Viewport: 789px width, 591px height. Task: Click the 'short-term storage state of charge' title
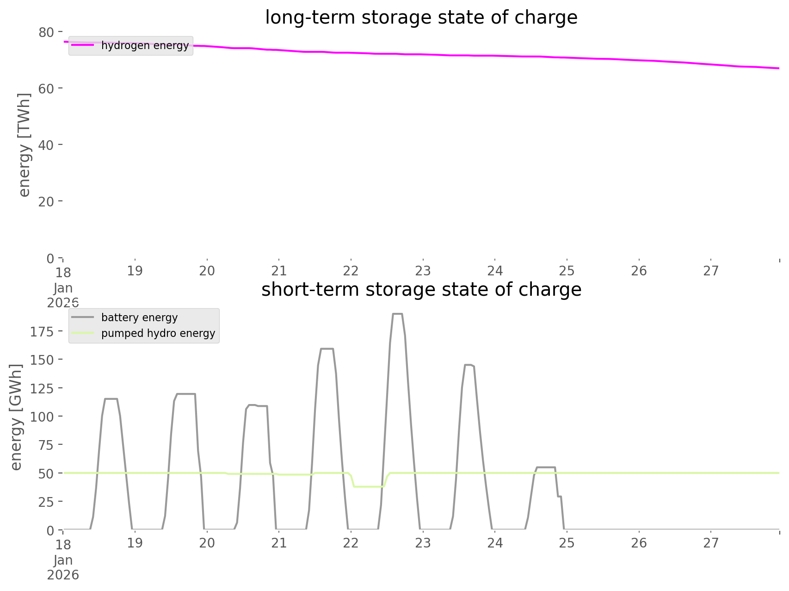click(x=421, y=290)
